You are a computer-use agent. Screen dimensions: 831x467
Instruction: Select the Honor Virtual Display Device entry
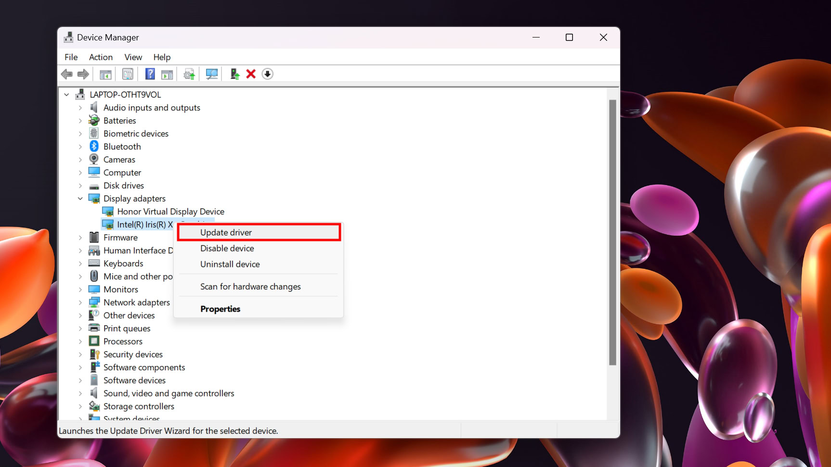[x=170, y=212]
